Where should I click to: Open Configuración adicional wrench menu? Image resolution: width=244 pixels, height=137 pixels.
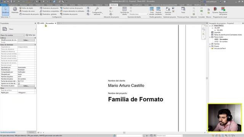pyautogui.click(x=97, y=11)
